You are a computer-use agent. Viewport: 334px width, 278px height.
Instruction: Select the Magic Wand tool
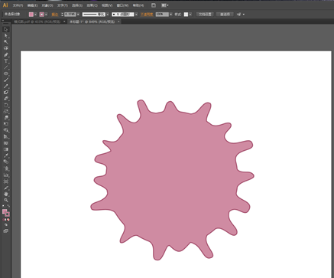point(6,42)
